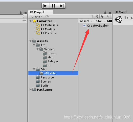Open the Game tab
Viewport: 133px width, 122px height.
(x=121, y=12)
